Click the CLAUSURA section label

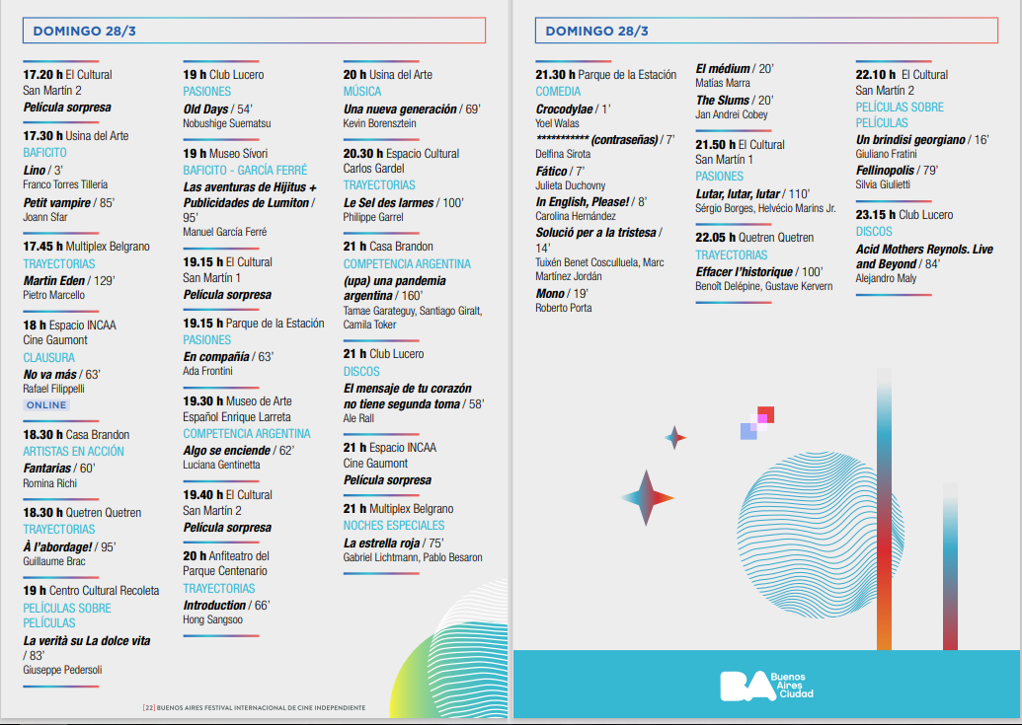tap(49, 357)
